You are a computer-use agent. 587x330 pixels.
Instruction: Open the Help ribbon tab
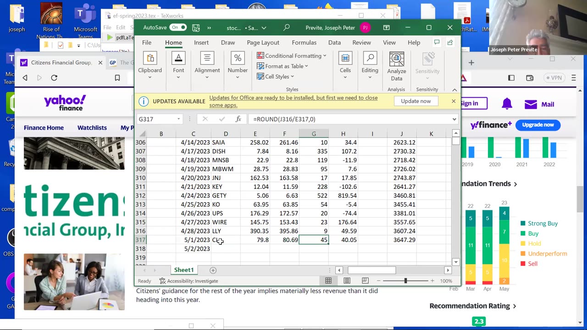click(x=414, y=43)
